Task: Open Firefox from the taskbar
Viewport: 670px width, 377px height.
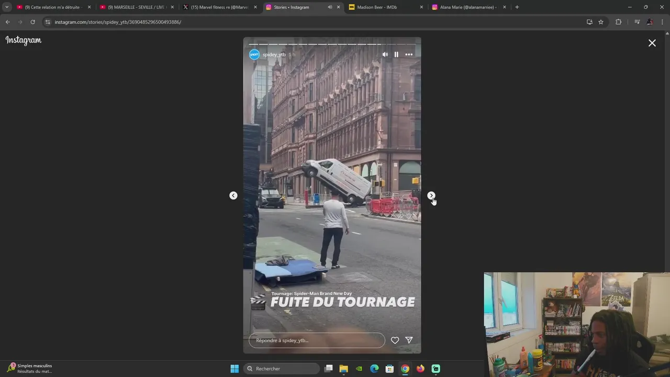Action: pos(420,369)
